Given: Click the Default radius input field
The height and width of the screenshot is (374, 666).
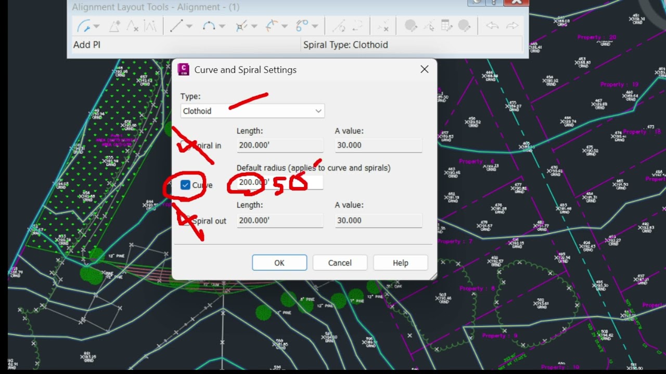Looking at the screenshot, I should tap(280, 182).
